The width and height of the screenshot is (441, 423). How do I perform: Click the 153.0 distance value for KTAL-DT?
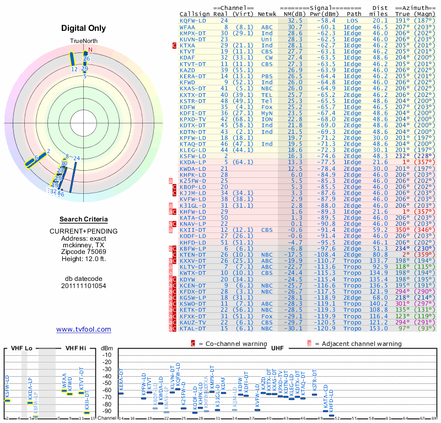378,329
